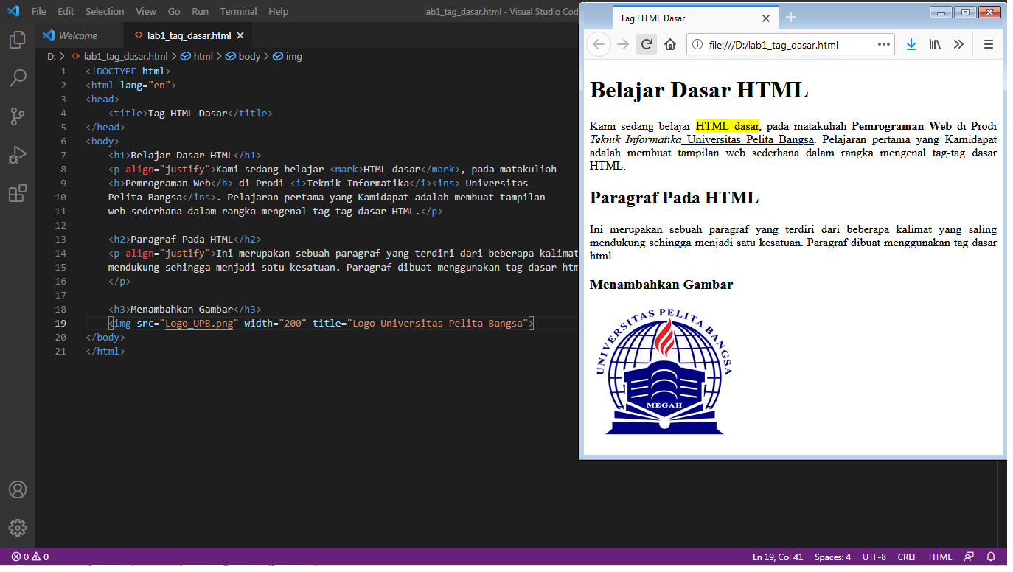Go back in Firefox browser
Image resolution: width=1013 pixels, height=572 pixels.
[599, 44]
